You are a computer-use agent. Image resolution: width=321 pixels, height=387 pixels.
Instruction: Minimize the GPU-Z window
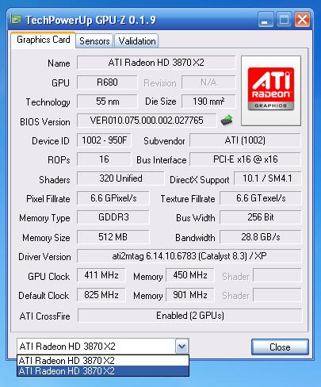click(x=266, y=19)
